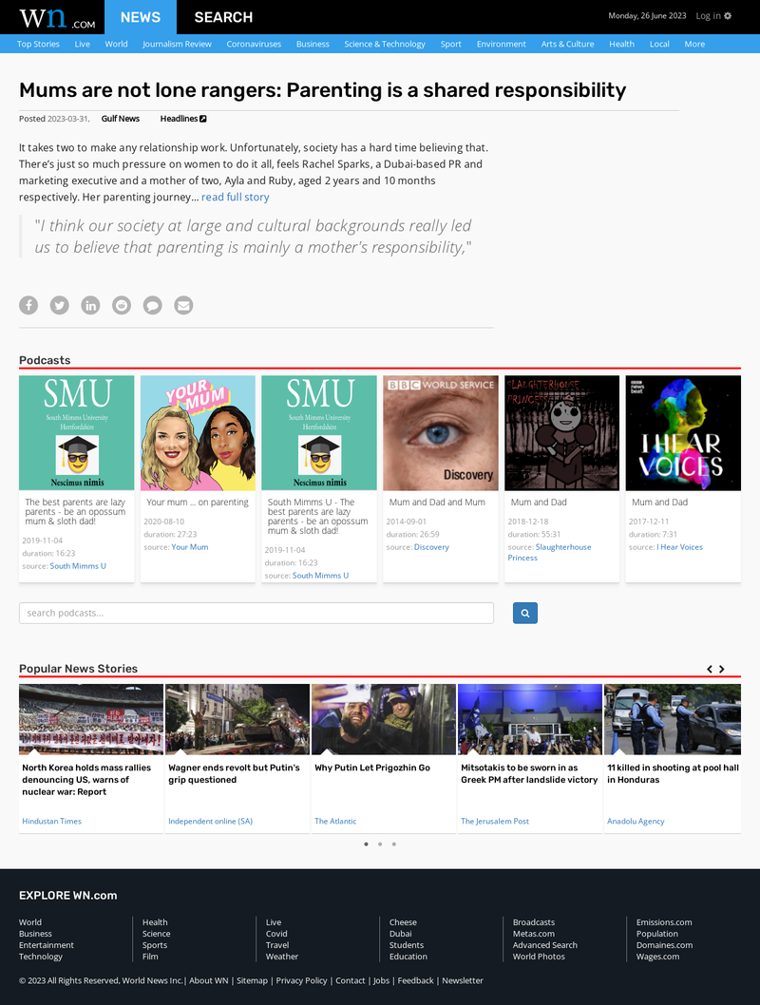760x1005 pixels.
Task: Focus the search podcasts input field
Action: pyautogui.click(x=256, y=614)
